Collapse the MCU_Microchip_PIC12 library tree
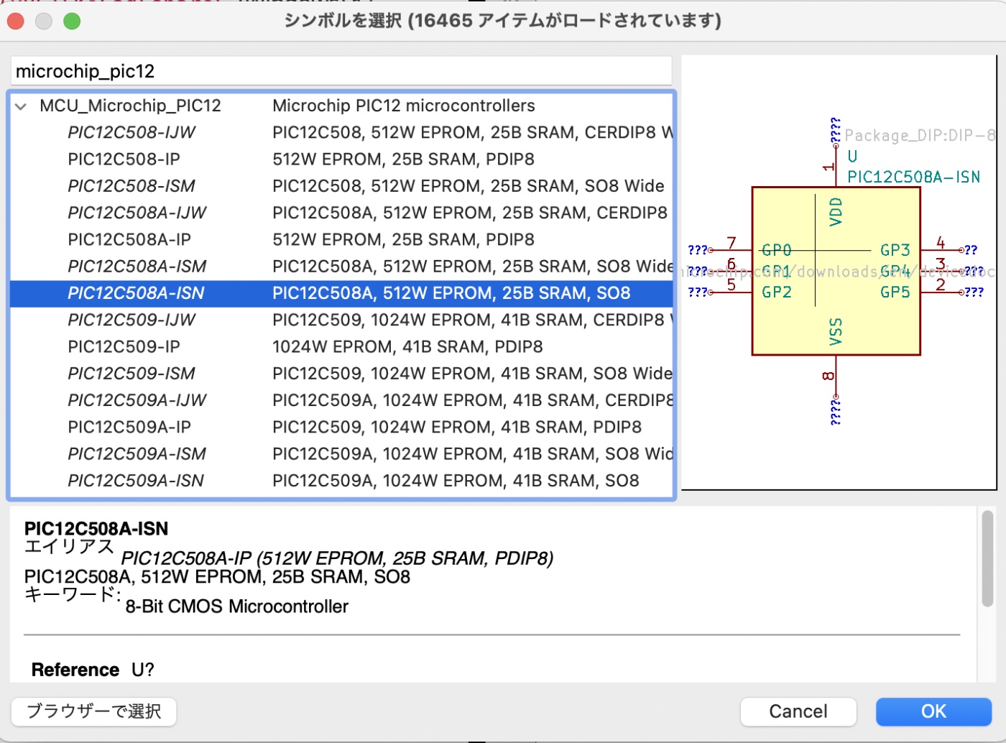The height and width of the screenshot is (743, 1006). click(x=21, y=106)
